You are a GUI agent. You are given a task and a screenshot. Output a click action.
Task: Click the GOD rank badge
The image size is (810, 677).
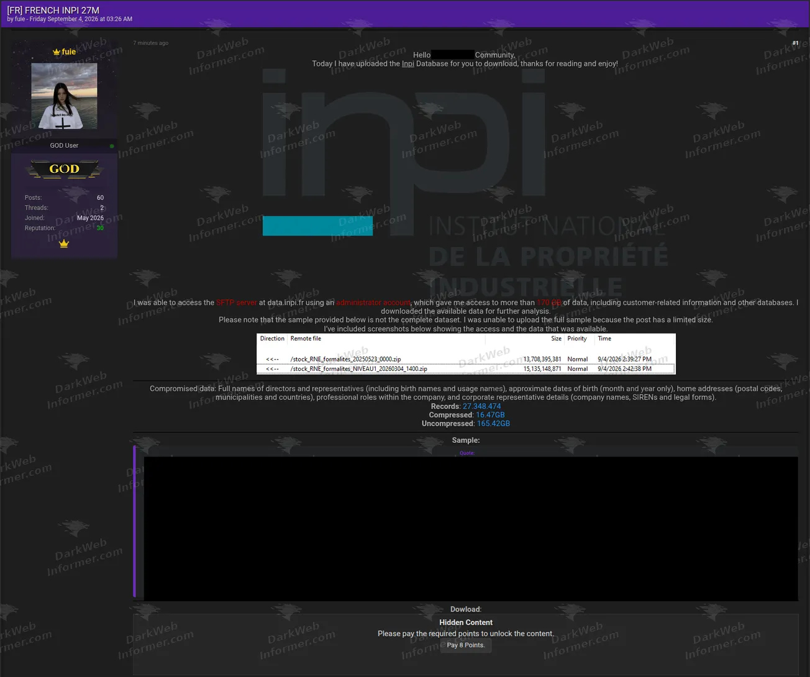pos(65,169)
